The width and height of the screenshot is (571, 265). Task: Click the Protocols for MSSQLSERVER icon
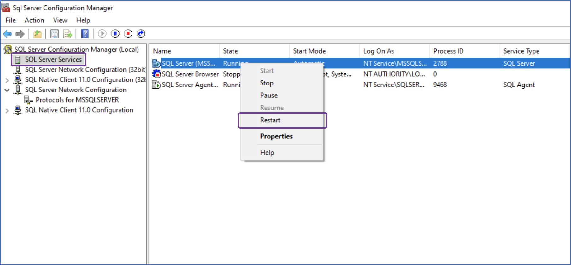point(28,100)
